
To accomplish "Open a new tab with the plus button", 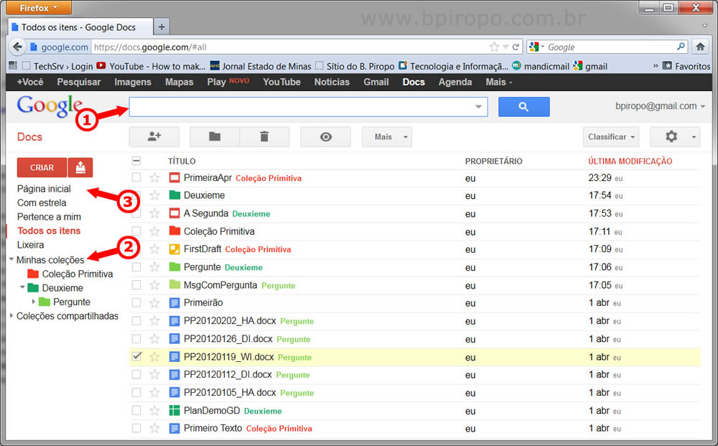I will [x=162, y=27].
